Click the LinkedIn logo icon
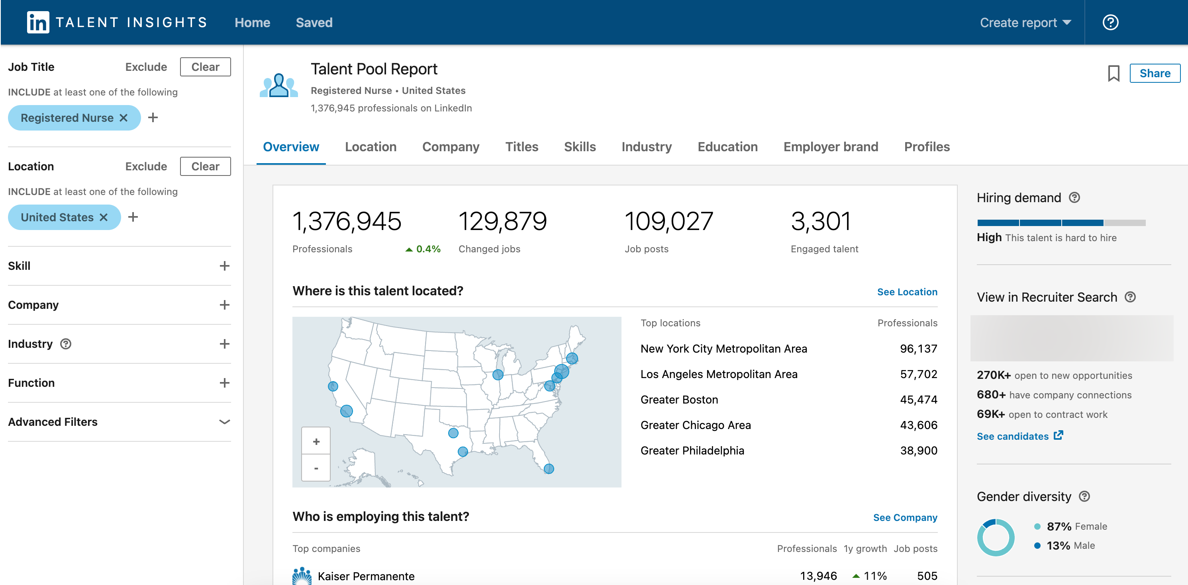 tap(38, 22)
